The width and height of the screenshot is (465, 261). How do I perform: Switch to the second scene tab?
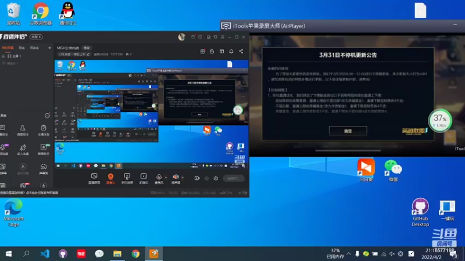coord(22,48)
